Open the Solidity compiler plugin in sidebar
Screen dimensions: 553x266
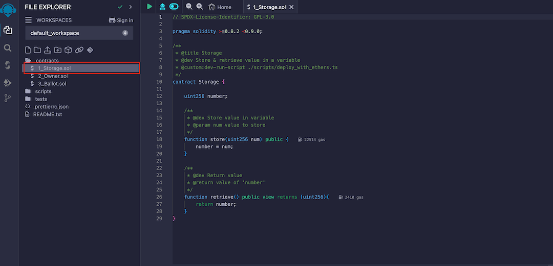point(8,65)
